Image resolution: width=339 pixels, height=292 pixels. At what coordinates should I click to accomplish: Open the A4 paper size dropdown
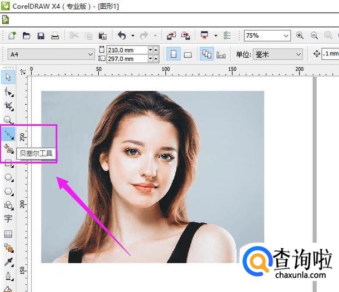90,54
